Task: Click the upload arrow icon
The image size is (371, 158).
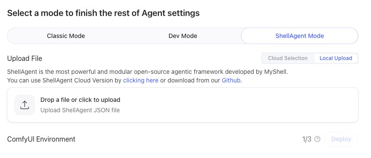Action: tap(25, 105)
